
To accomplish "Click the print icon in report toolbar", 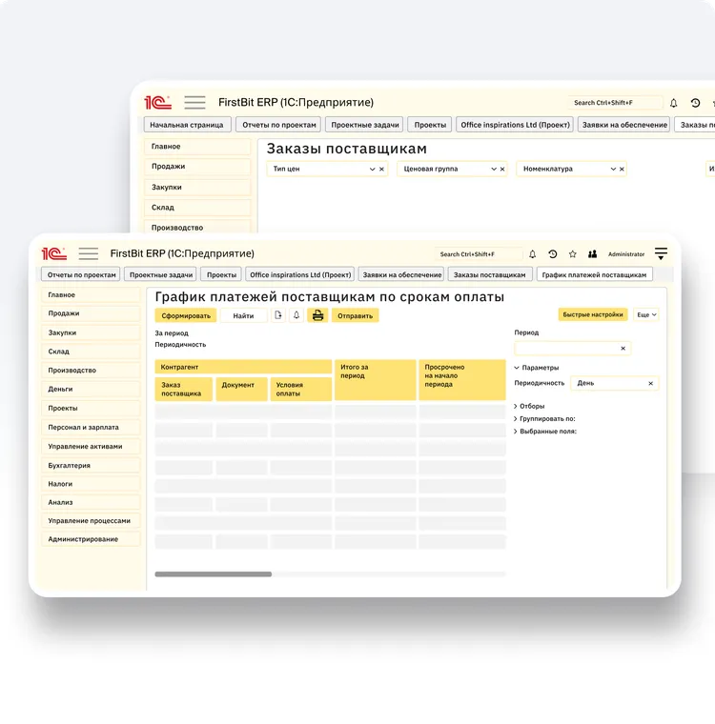I will click(318, 315).
